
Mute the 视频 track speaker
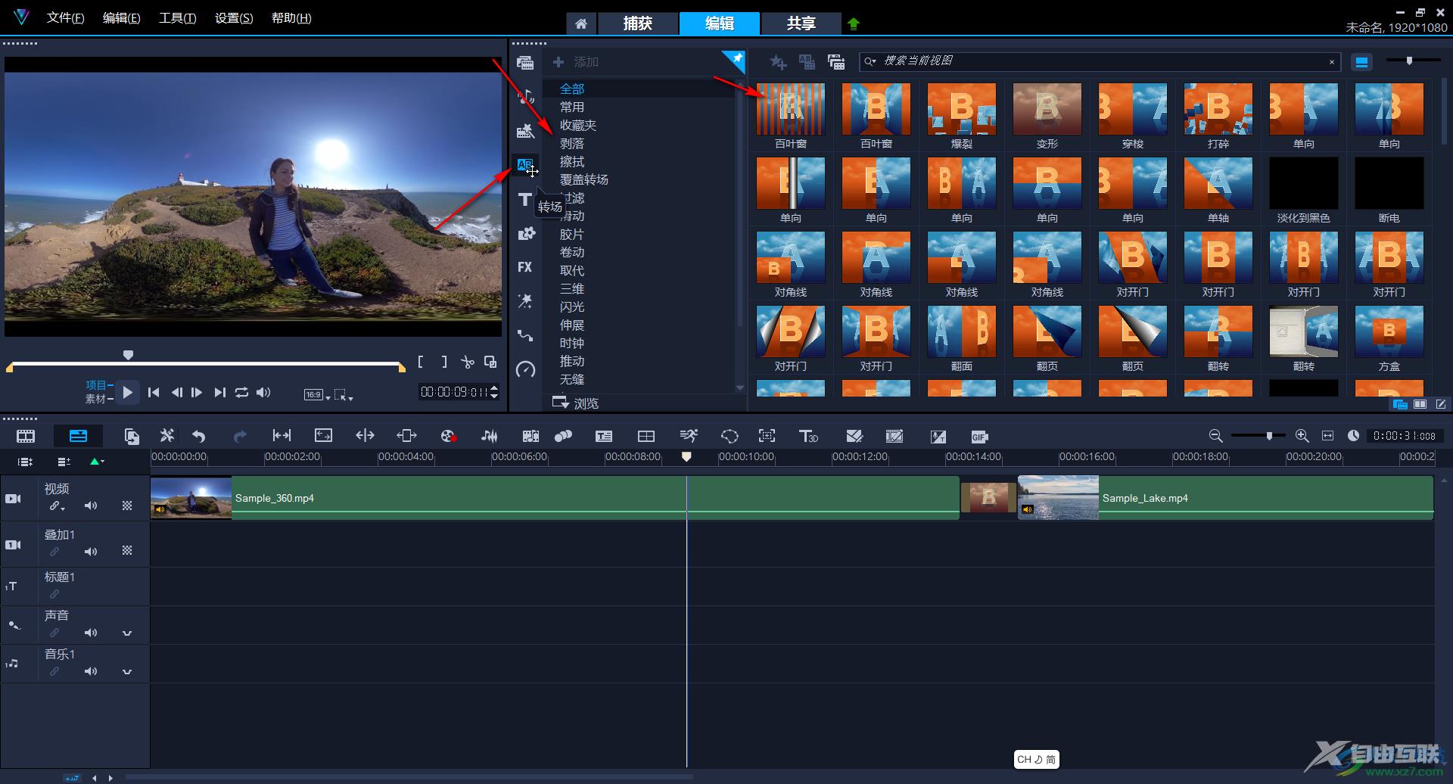[x=91, y=506]
